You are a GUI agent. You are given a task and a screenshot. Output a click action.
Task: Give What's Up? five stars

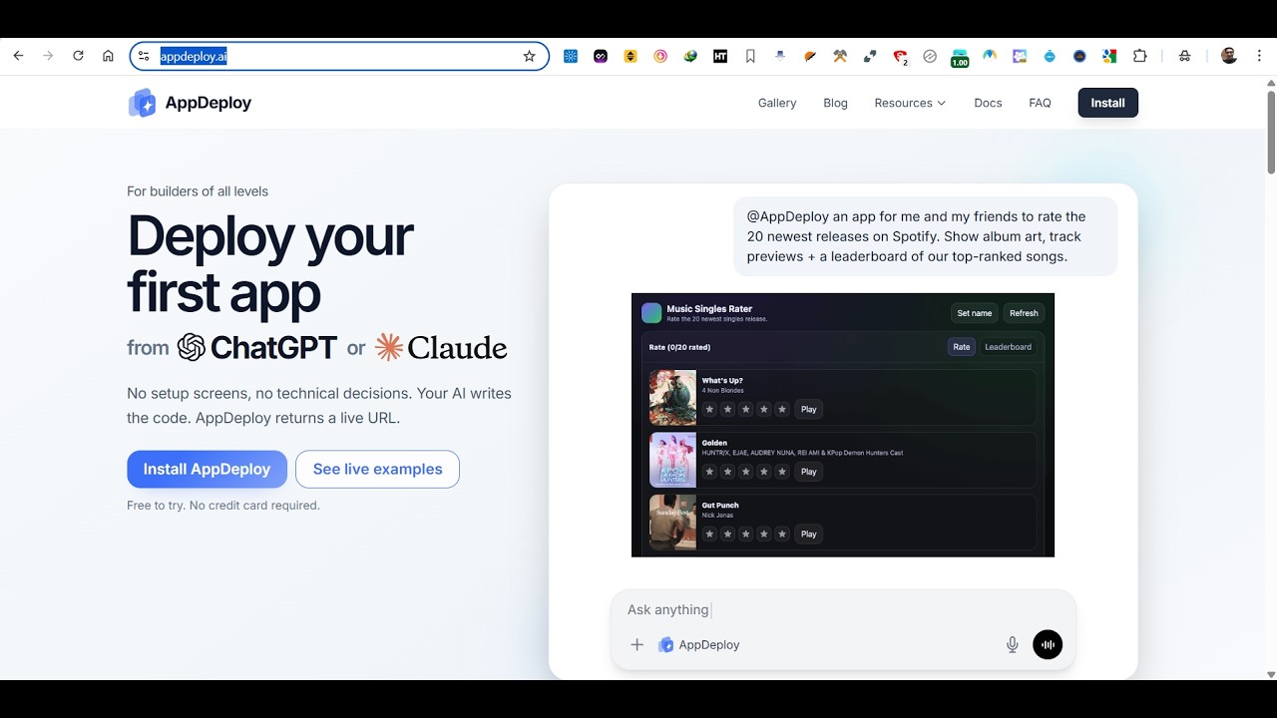coord(782,409)
